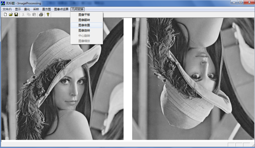Image resolution: width=255 pixels, height=148 pixels.
Task: Click the inverted Lena image on right
Action: click(193, 79)
